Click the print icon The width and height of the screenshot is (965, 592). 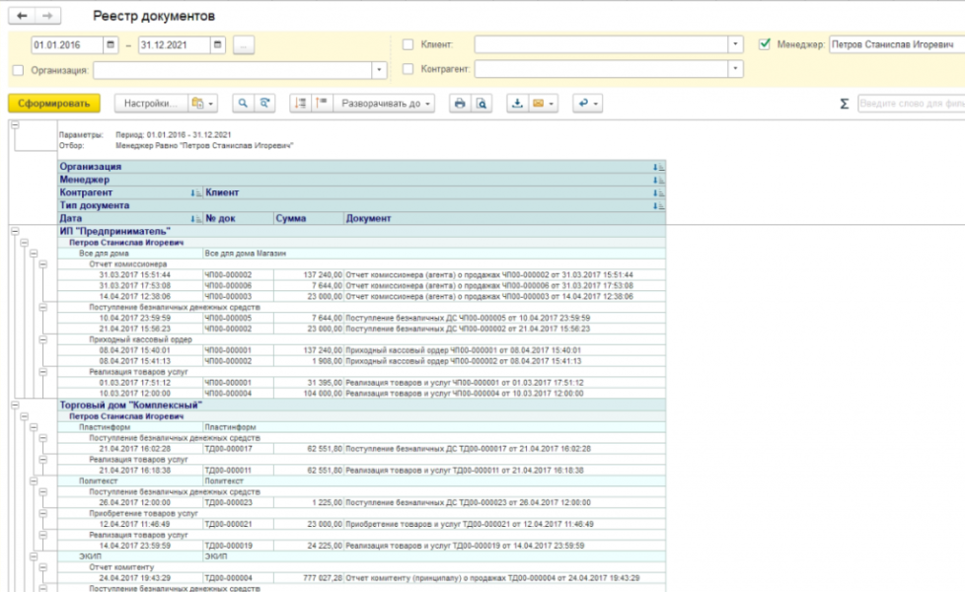[x=459, y=103]
